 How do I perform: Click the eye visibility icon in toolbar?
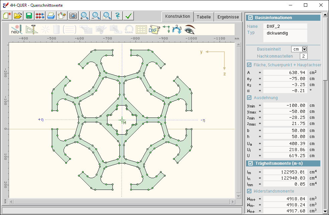(190, 29)
